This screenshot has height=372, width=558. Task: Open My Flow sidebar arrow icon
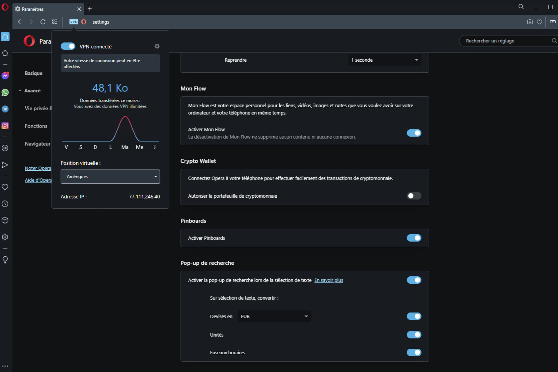point(5,165)
